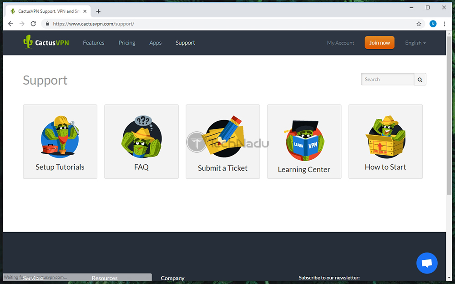Image resolution: width=455 pixels, height=284 pixels.
Task: Click the browser back arrow
Action: pos(11,24)
